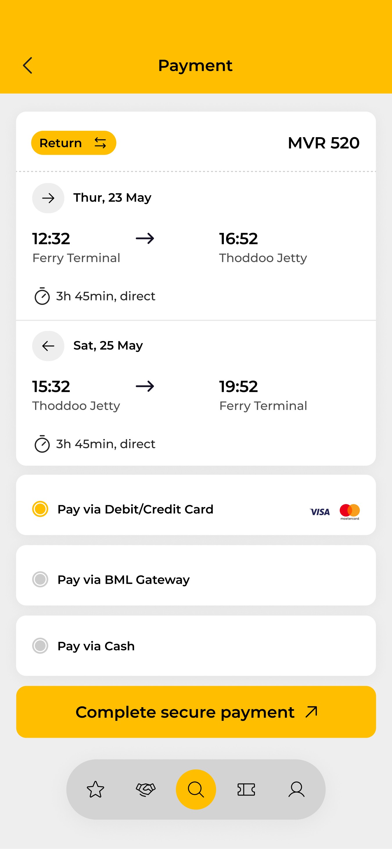Viewport: 392px width, 849px height.
Task: Tap the outbound 3h 45min duration timer
Action: [x=95, y=296]
